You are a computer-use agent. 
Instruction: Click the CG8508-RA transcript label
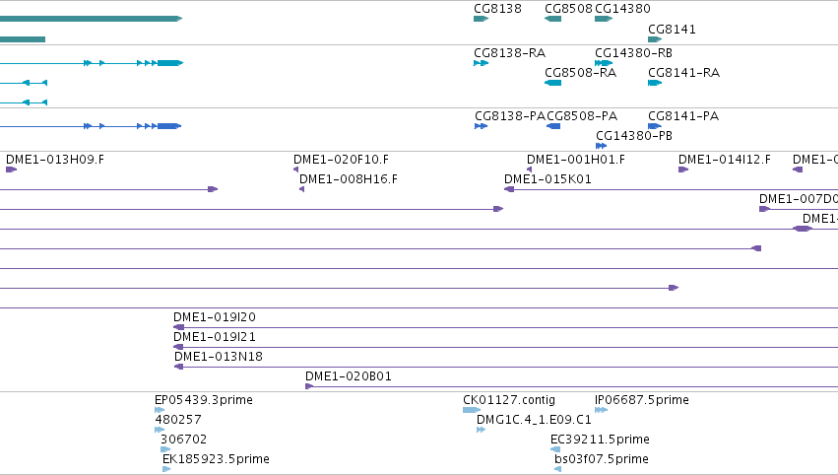pos(580,73)
